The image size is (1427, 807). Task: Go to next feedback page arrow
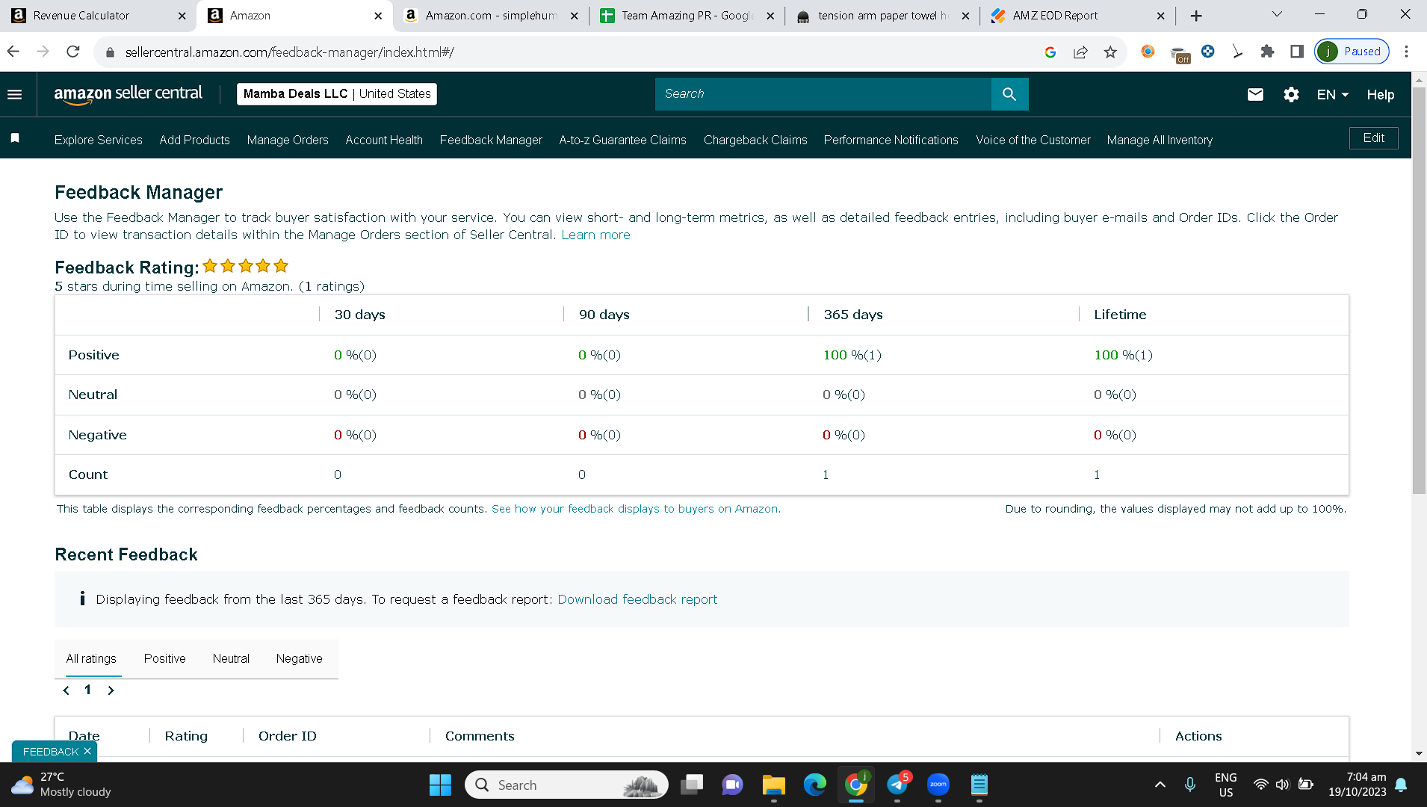111,690
